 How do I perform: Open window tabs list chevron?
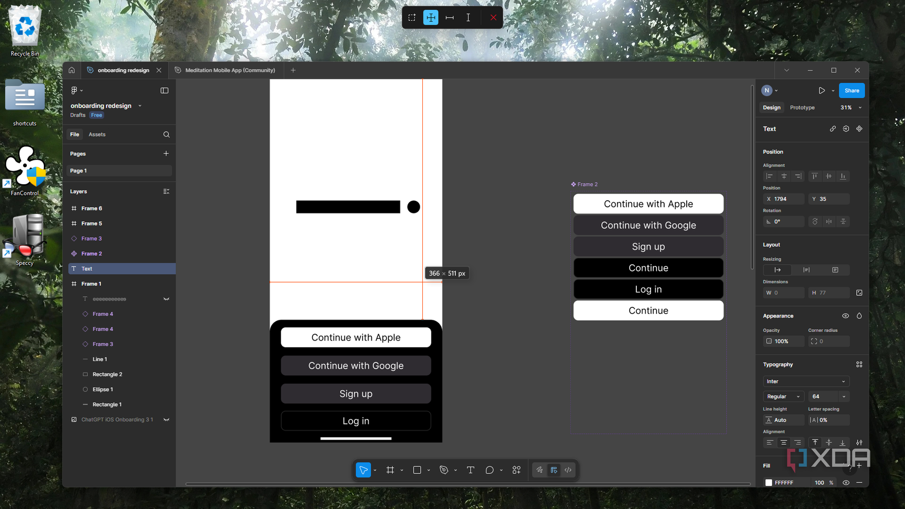pos(787,70)
